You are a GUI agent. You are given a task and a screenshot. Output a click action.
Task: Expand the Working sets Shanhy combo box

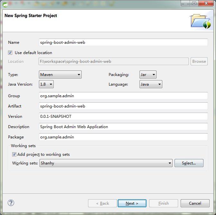(106, 163)
